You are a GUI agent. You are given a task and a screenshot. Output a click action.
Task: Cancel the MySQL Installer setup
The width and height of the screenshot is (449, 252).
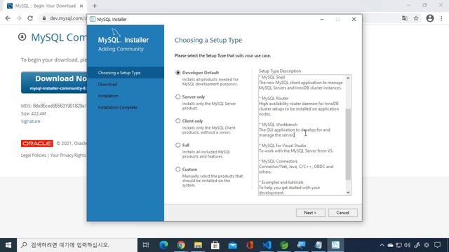point(343,213)
